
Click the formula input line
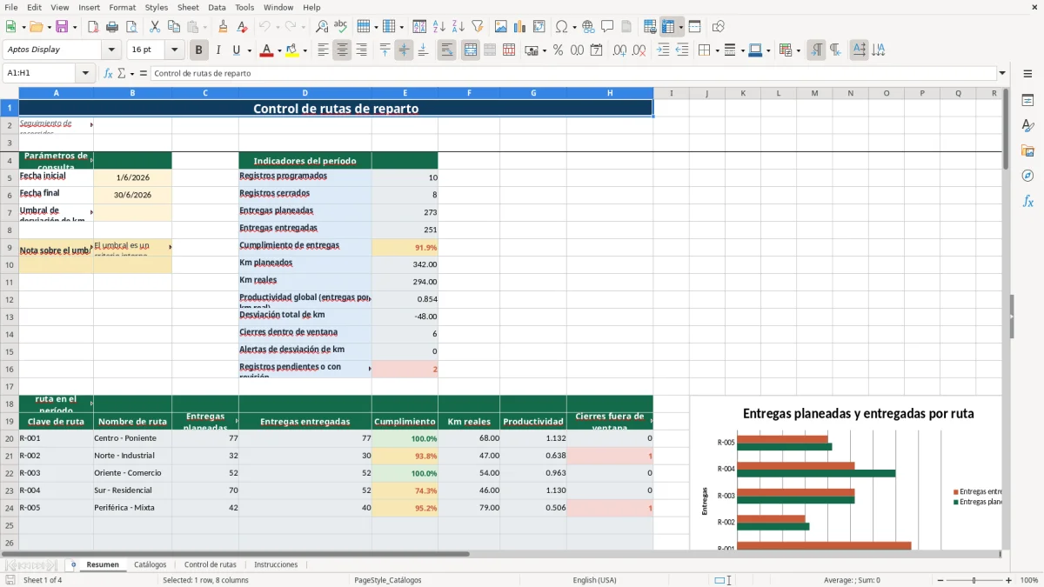[x=572, y=73]
